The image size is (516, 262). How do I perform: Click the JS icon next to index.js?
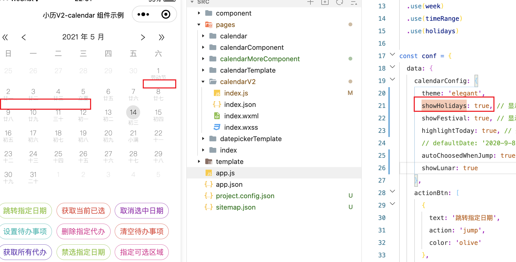[x=218, y=93]
